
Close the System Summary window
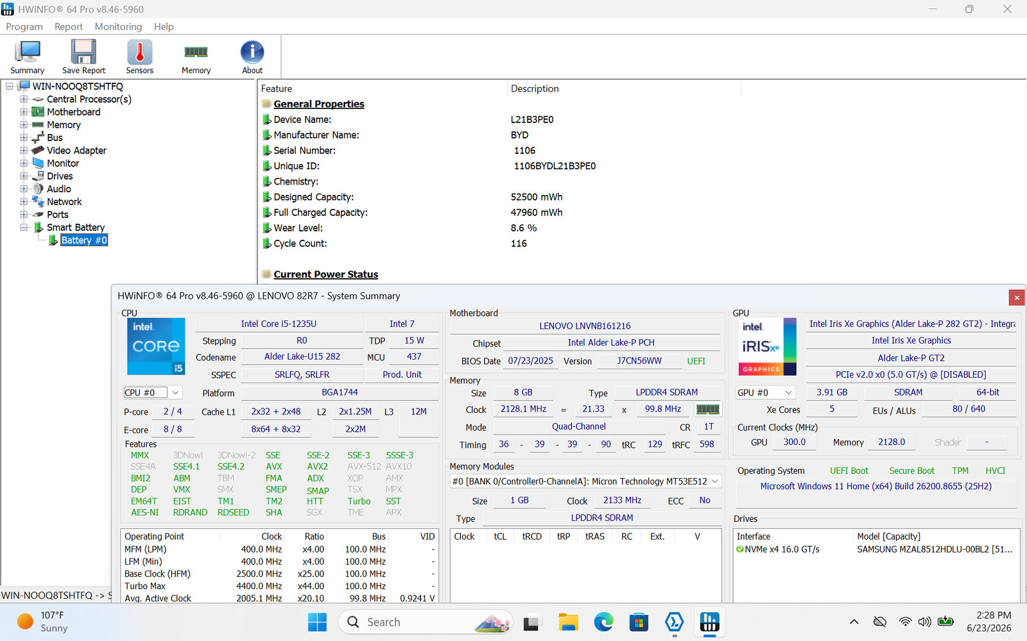tap(1017, 297)
